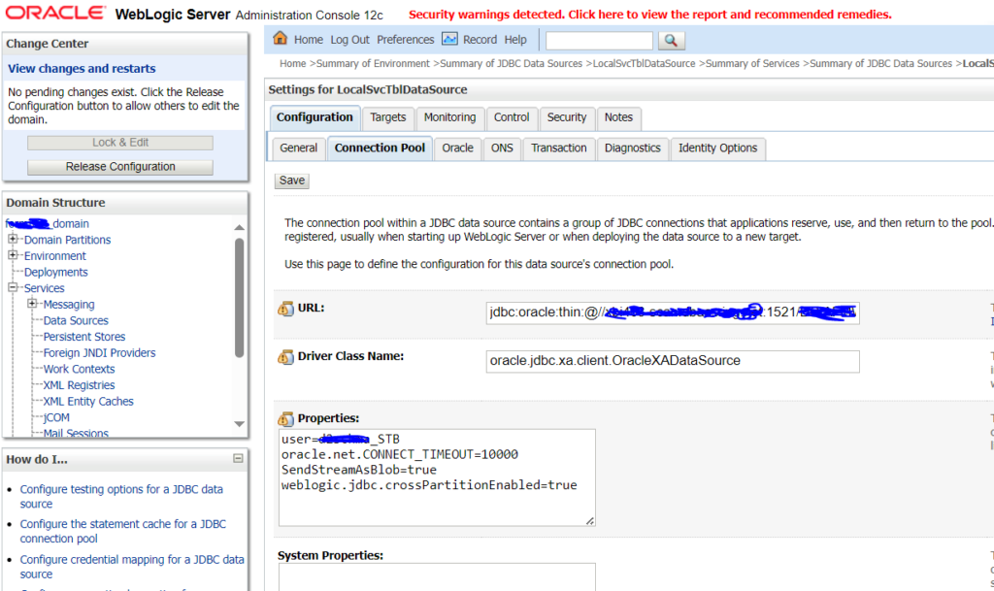The image size is (994, 591).
Task: Collapse the Services tree node
Action: click(x=13, y=287)
